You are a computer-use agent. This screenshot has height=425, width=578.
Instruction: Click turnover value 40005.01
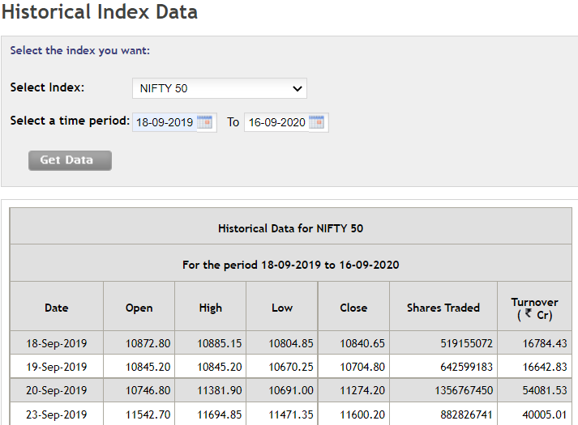pos(545,414)
